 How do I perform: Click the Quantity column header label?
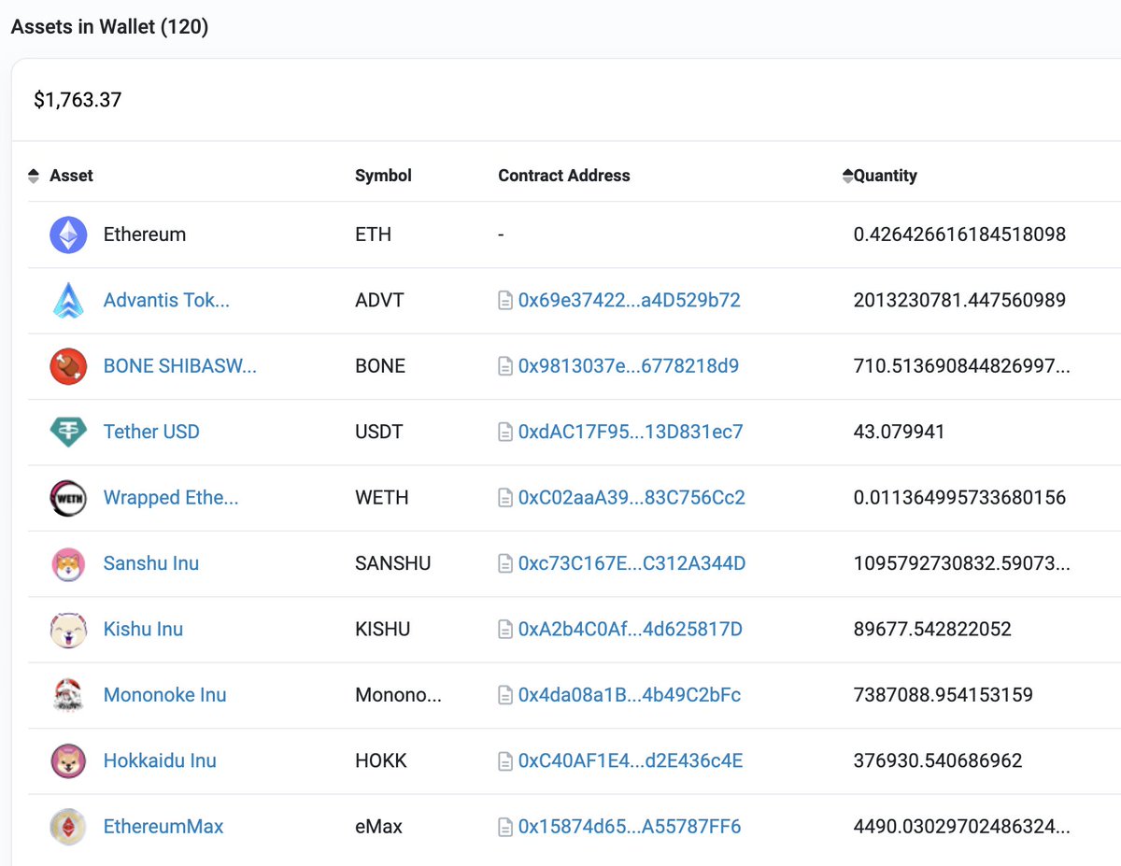(886, 176)
